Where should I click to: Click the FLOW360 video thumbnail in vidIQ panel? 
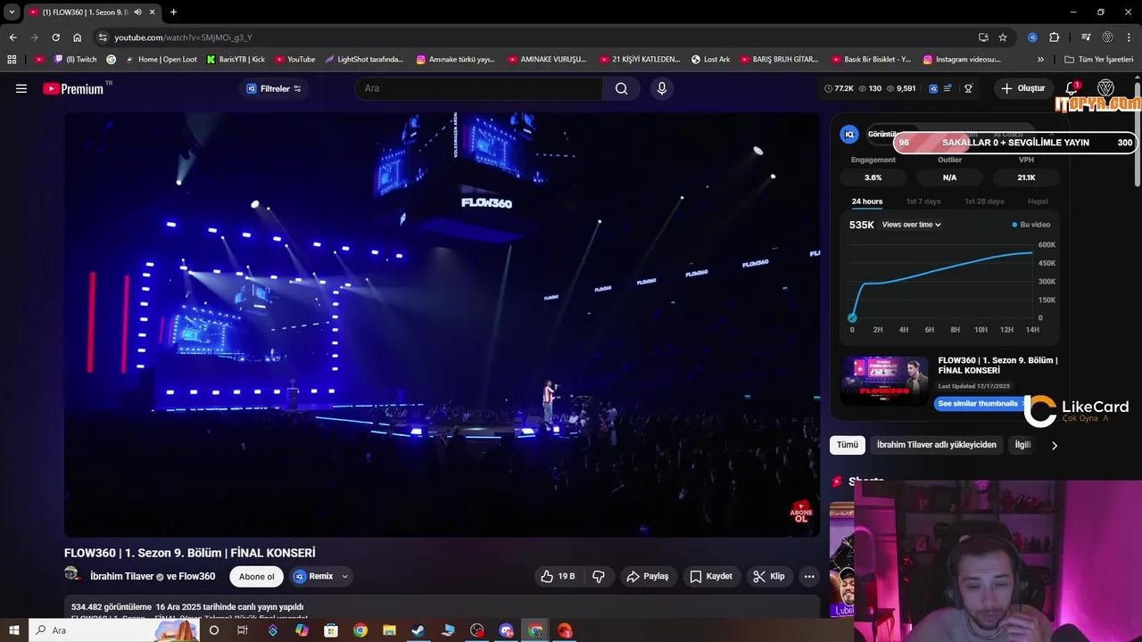(x=884, y=382)
